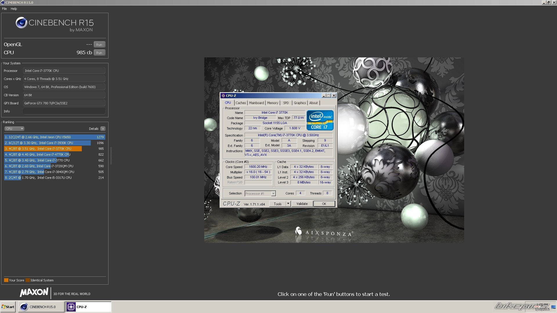The image size is (557, 313).
Task: Click the Level 3 cache 8 MBytes value
Action: click(304, 183)
